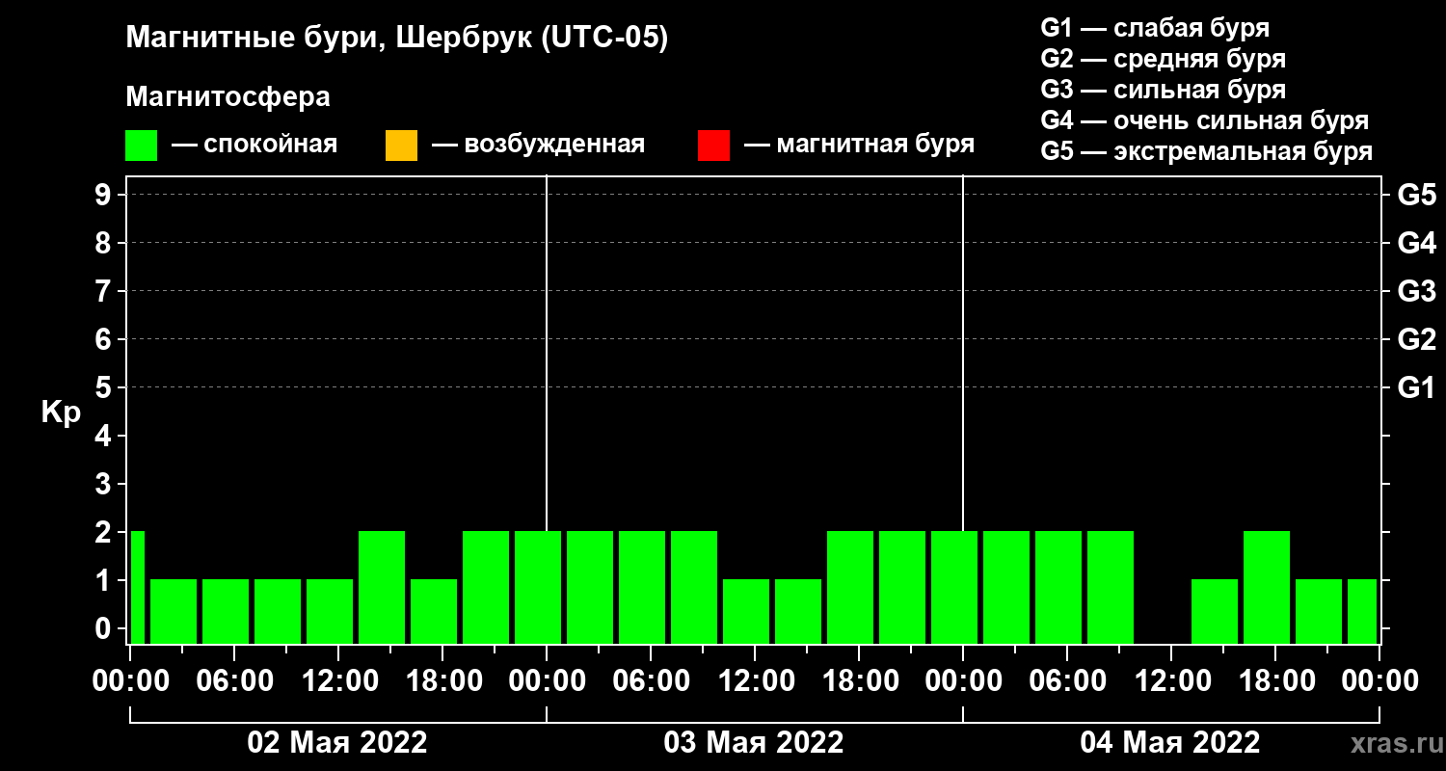Click the Kp 1 bar for 10:00–13:00 on 03 Мая
1446x771 pixels.
click(x=746, y=611)
